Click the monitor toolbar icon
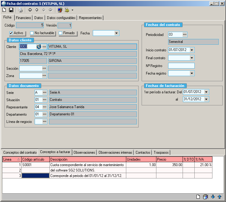 [60, 10]
